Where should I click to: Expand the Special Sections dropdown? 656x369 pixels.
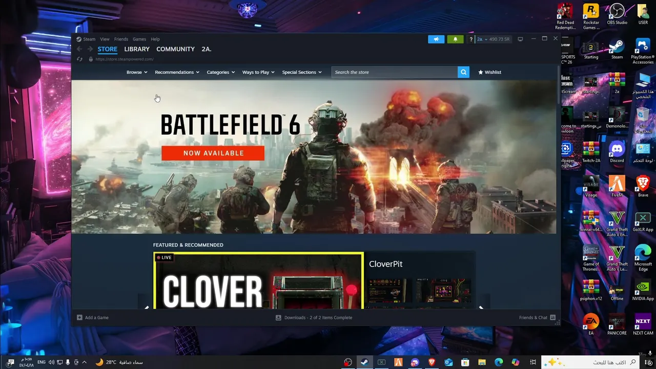click(302, 72)
